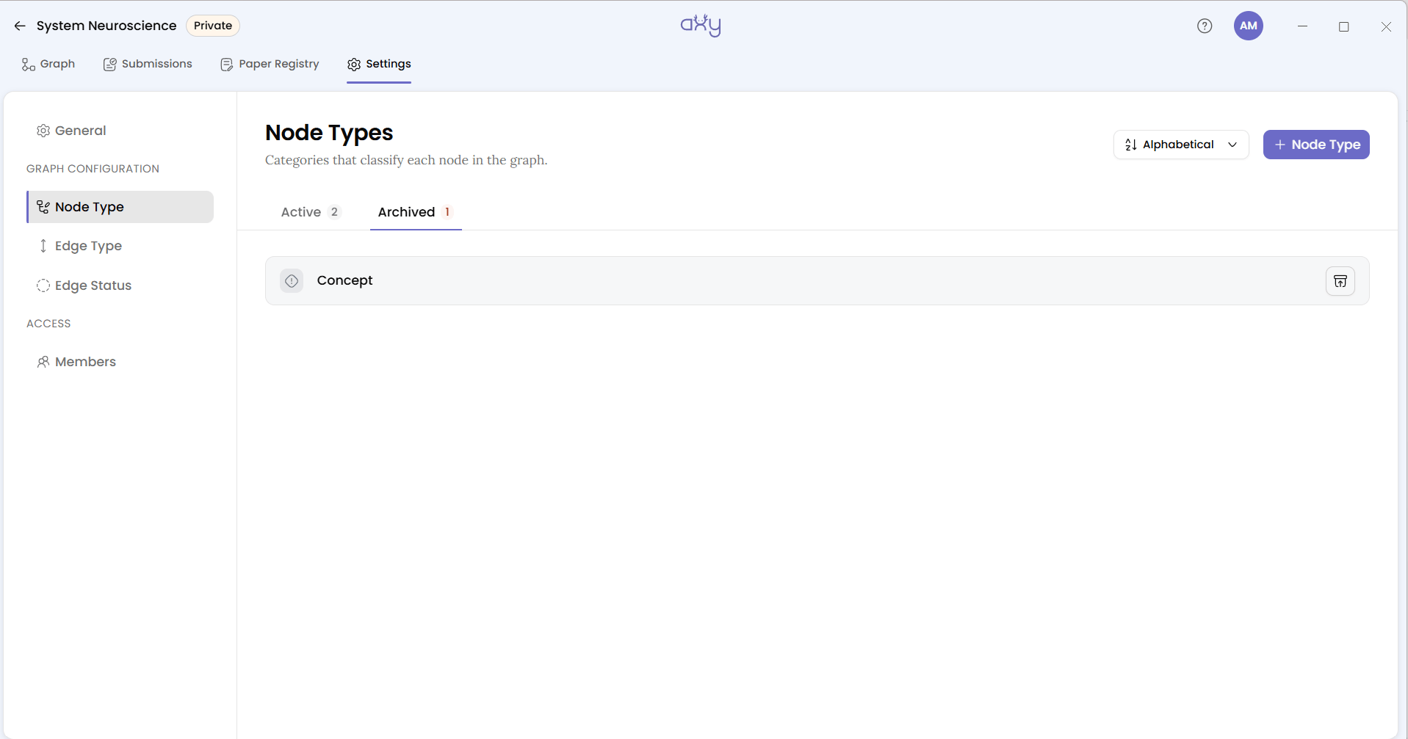Open the Paper Registry tab
The image size is (1408, 739).
(270, 64)
